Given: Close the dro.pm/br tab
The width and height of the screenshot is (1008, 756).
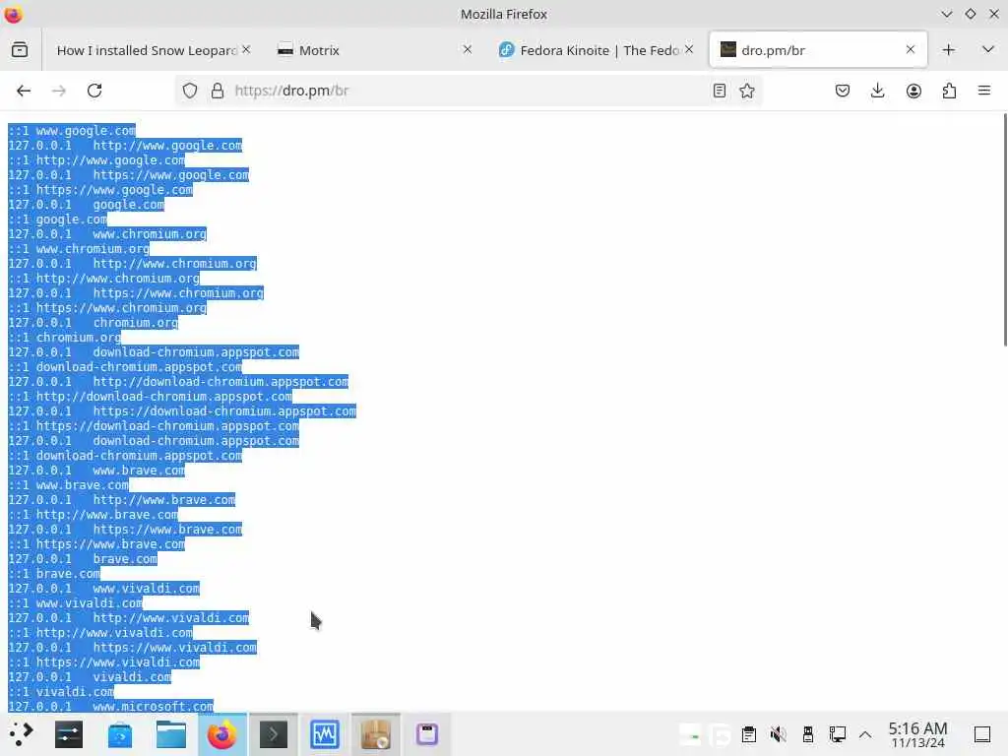Looking at the screenshot, I should 911,49.
